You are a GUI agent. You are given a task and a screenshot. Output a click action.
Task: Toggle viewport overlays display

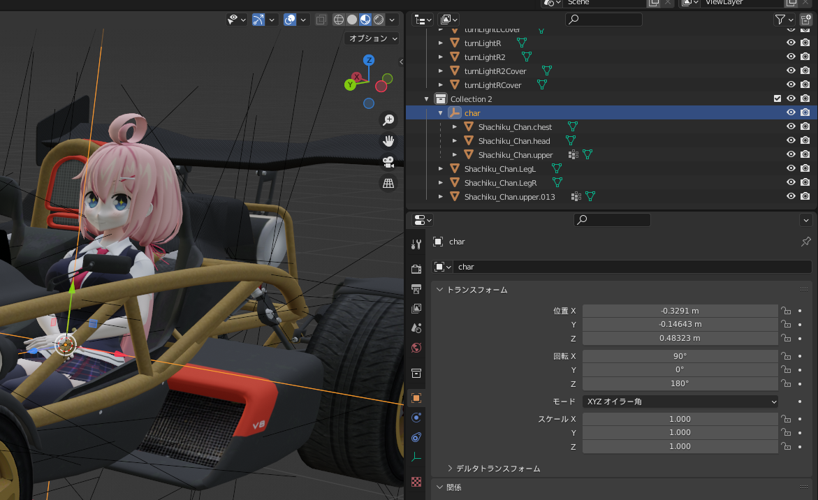(x=289, y=20)
